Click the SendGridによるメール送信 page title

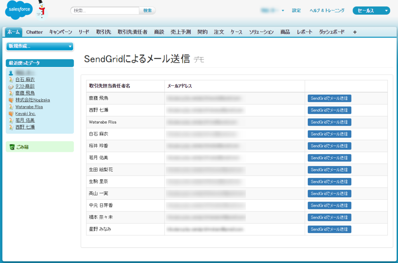pos(137,59)
